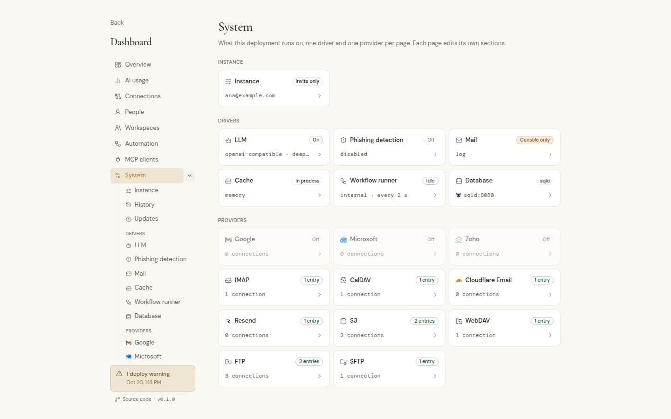Click the Console only badge on Mail card
Image resolution: width=671 pixels, height=419 pixels.
pos(534,140)
